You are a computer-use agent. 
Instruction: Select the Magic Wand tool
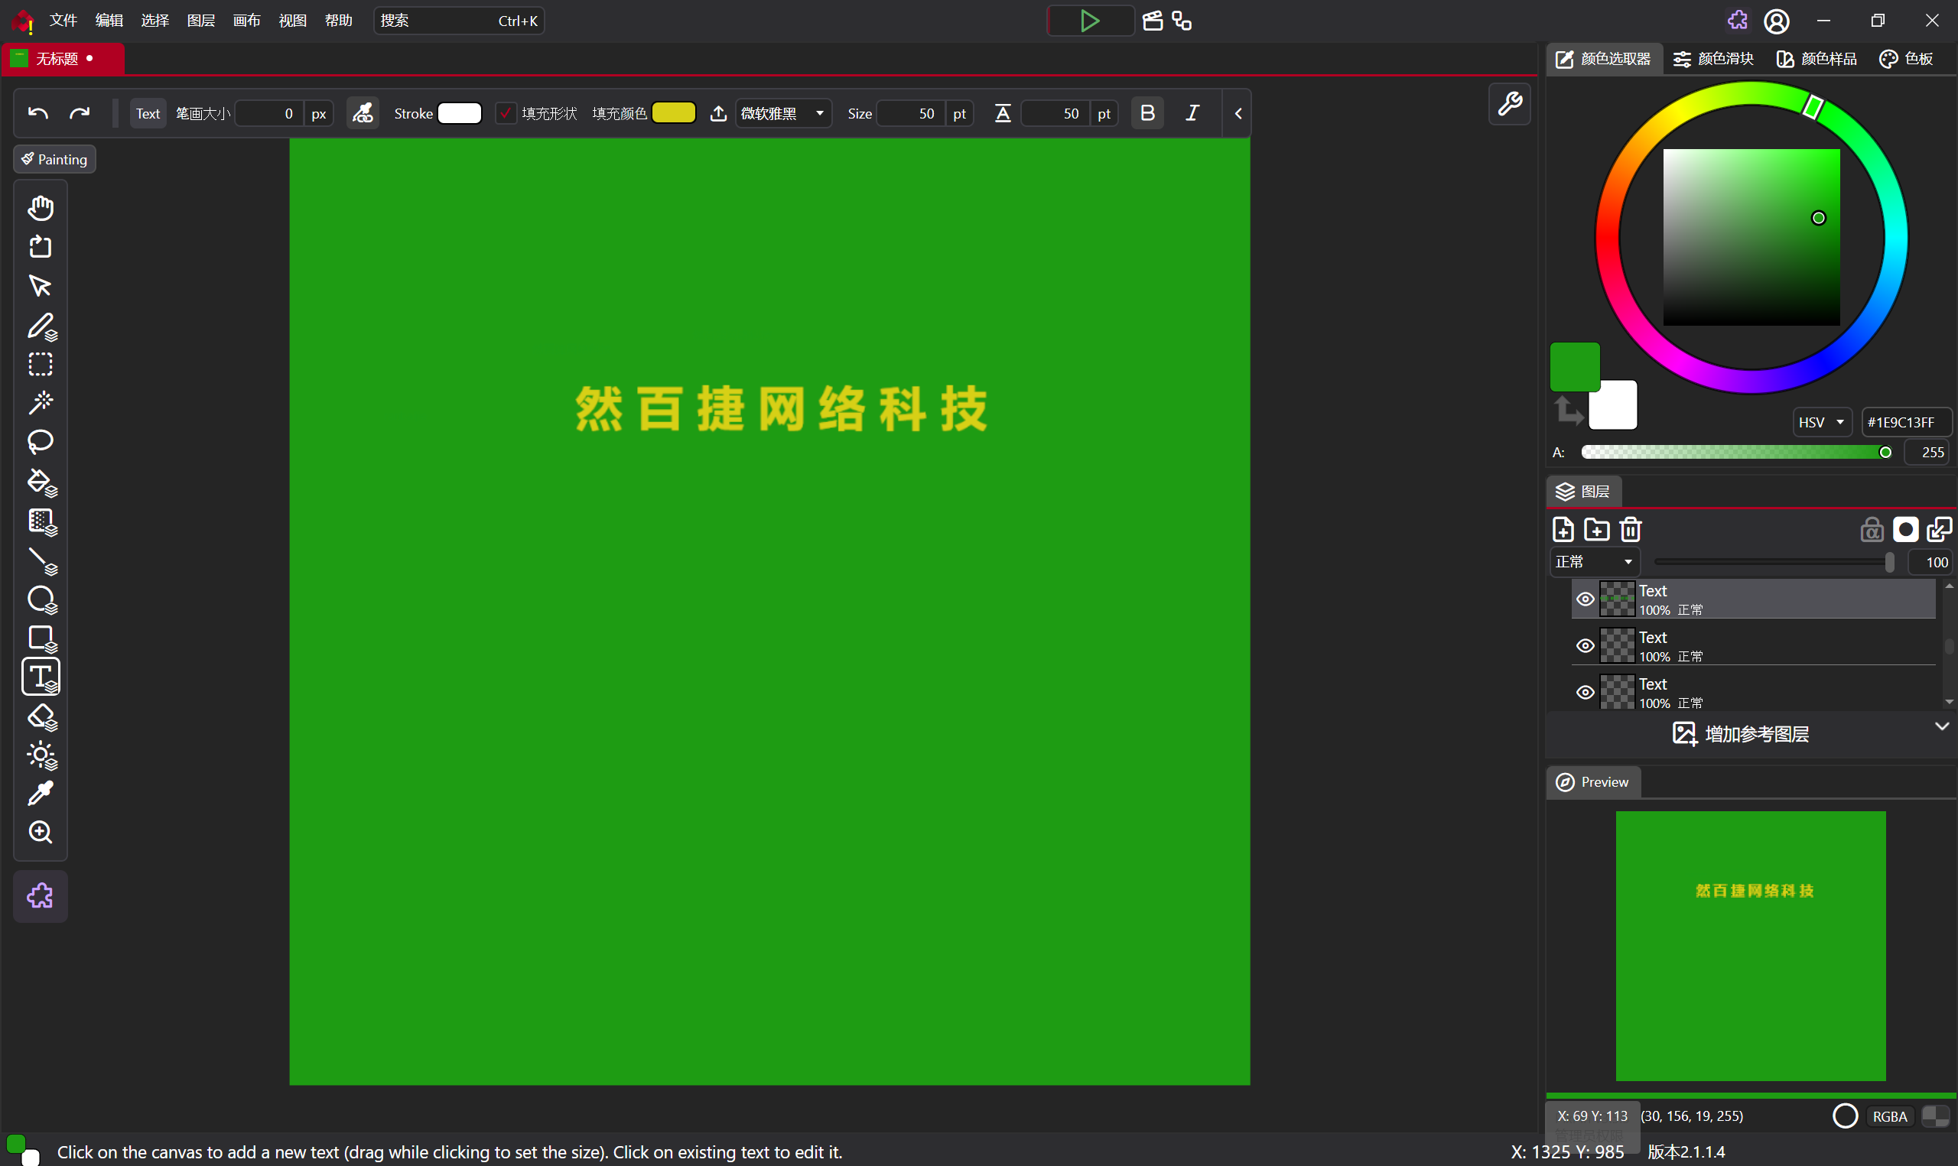coord(40,403)
